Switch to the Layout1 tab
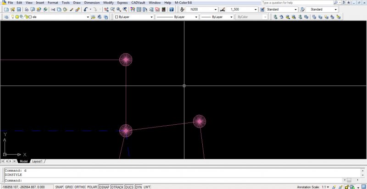Viewport: 367px width, 189px height. pos(37,161)
